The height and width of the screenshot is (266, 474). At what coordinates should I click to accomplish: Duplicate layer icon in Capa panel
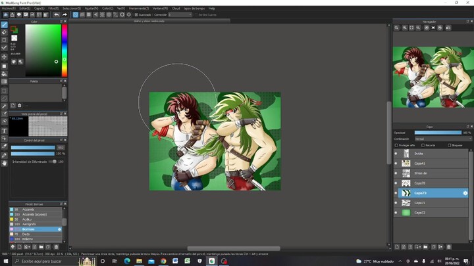[x=433, y=247]
